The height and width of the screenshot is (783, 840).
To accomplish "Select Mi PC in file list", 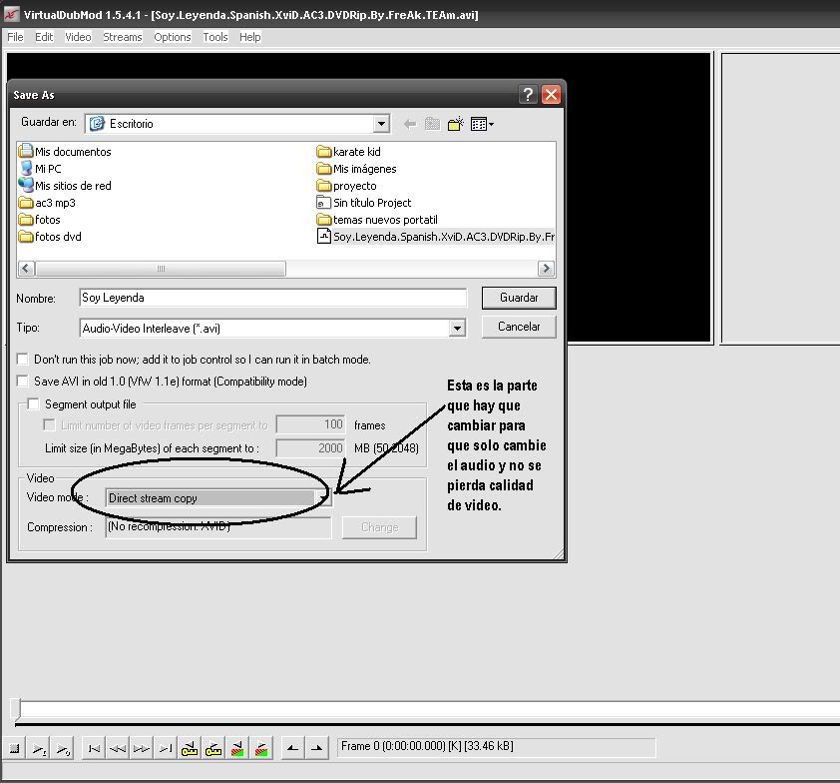I will [41, 169].
